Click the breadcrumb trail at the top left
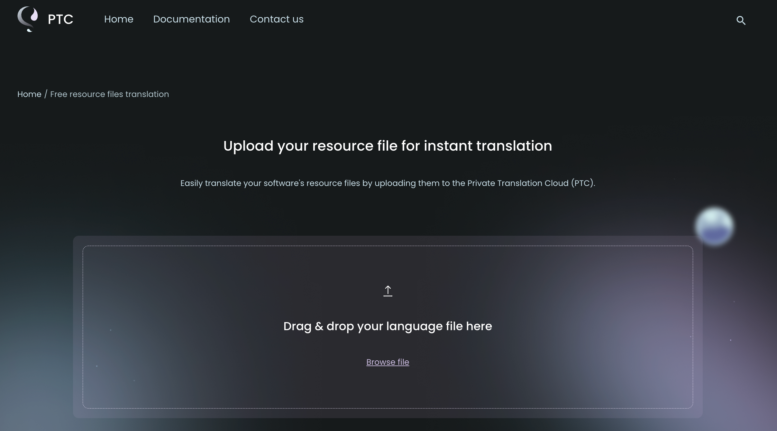 pyautogui.click(x=93, y=94)
